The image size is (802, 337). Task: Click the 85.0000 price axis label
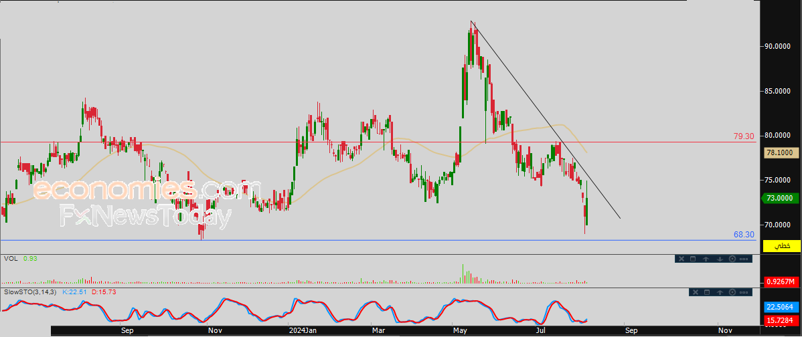777,92
